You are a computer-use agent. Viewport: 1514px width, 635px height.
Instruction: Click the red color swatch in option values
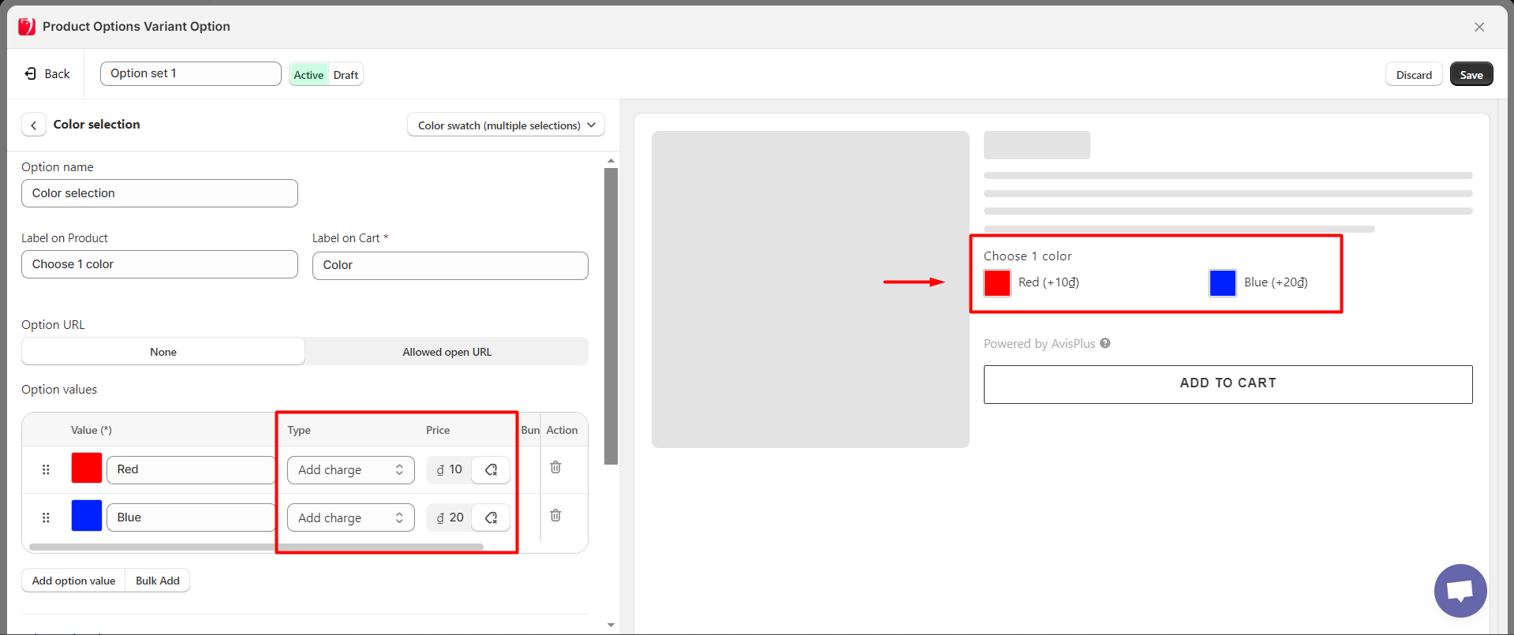[87, 468]
